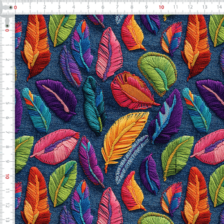Click the red 10 on top ruler
This screenshot has height=224, width=224.
pos(161,7)
